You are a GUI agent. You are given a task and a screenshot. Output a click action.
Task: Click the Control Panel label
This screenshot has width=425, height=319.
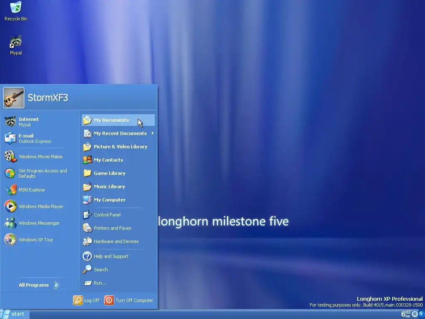click(x=107, y=215)
